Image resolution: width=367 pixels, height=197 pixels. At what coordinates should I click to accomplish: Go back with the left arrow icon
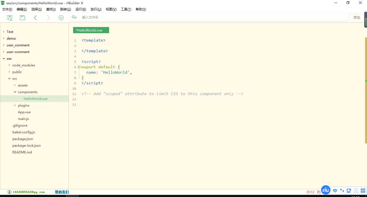[x=35, y=18]
